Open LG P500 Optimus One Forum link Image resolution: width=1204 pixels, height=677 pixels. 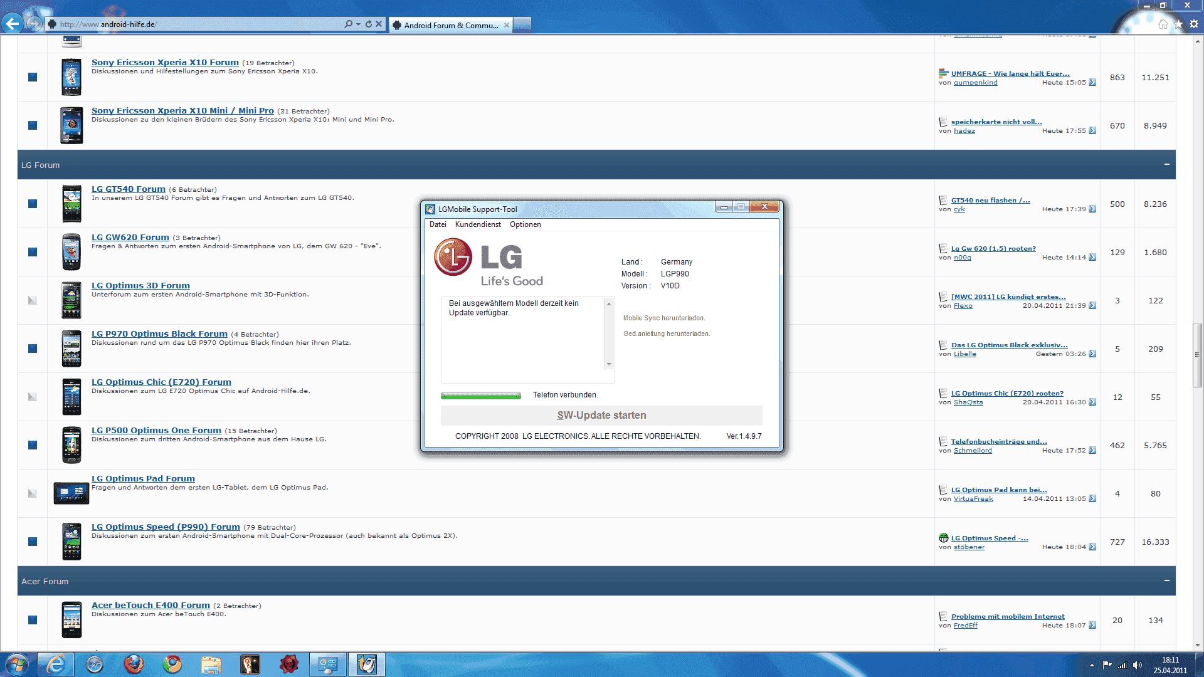pos(156,430)
